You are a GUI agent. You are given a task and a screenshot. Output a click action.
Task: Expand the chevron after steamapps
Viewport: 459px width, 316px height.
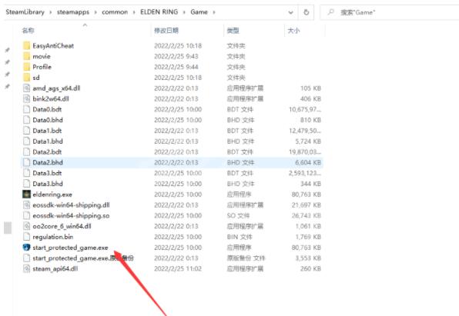pyautogui.click(x=95, y=12)
